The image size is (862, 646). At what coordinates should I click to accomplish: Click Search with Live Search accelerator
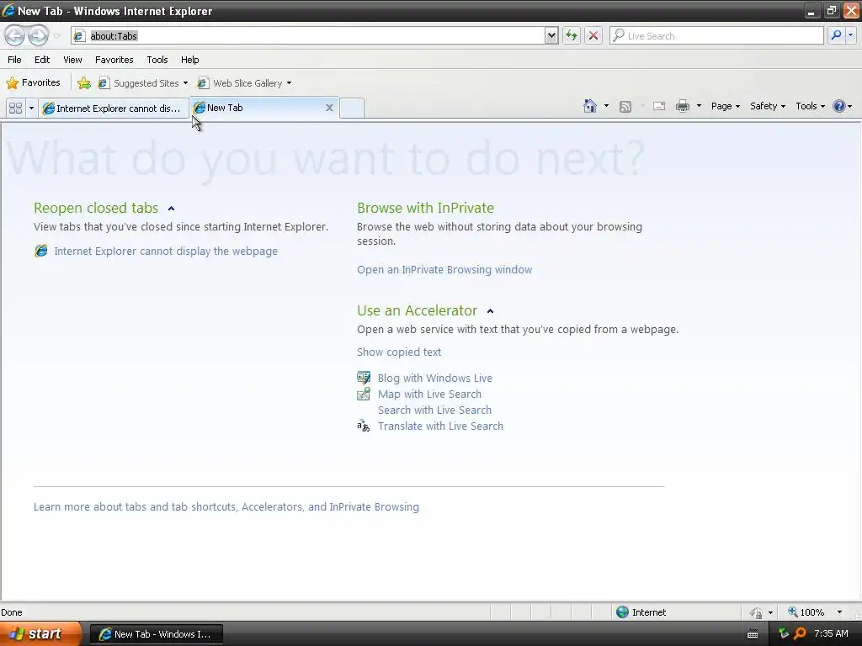pos(434,410)
